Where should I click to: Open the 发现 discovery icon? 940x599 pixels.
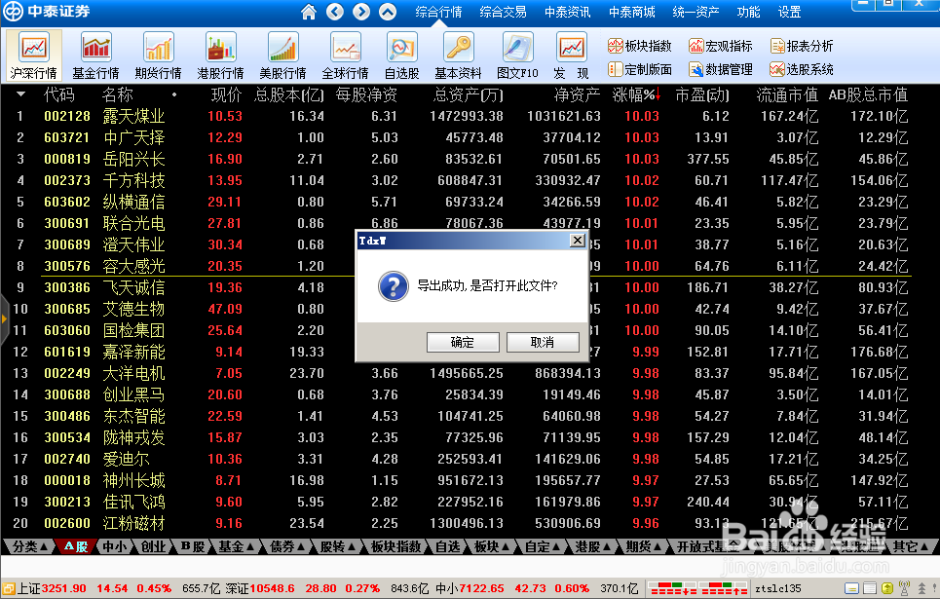(572, 56)
